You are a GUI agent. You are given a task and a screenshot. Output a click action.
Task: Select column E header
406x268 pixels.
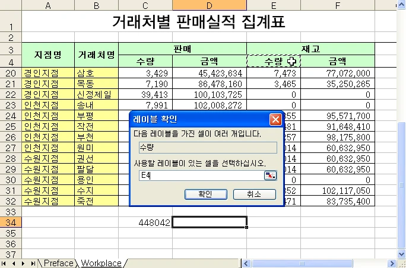point(274,5)
